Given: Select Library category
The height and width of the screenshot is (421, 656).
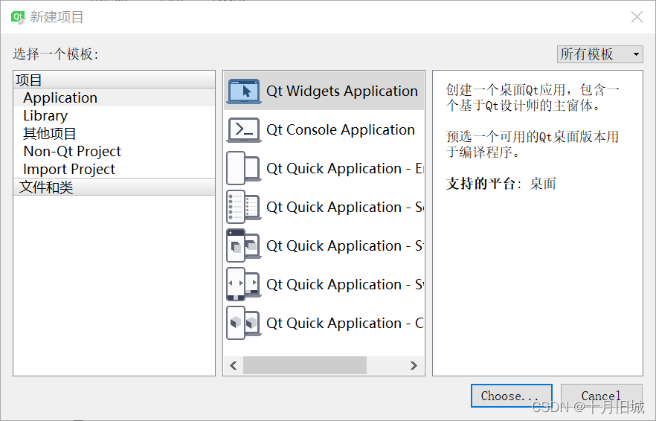Looking at the screenshot, I should (115, 115).
